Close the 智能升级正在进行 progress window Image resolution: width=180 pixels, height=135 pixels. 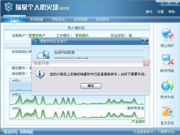tap(145, 40)
